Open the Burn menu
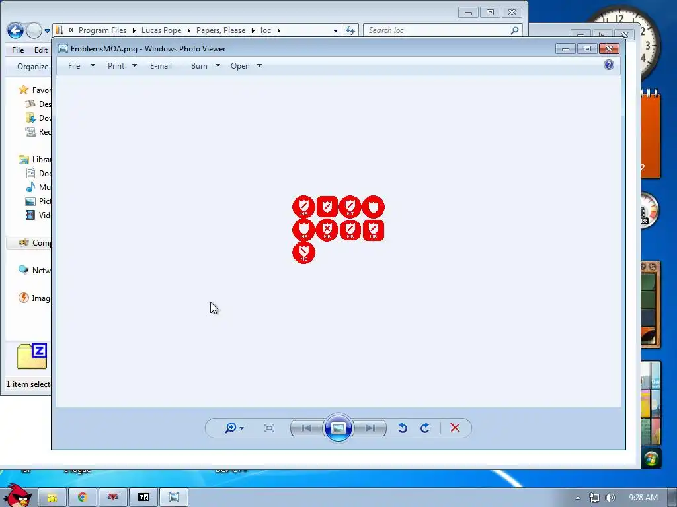677x507 pixels. coord(199,66)
